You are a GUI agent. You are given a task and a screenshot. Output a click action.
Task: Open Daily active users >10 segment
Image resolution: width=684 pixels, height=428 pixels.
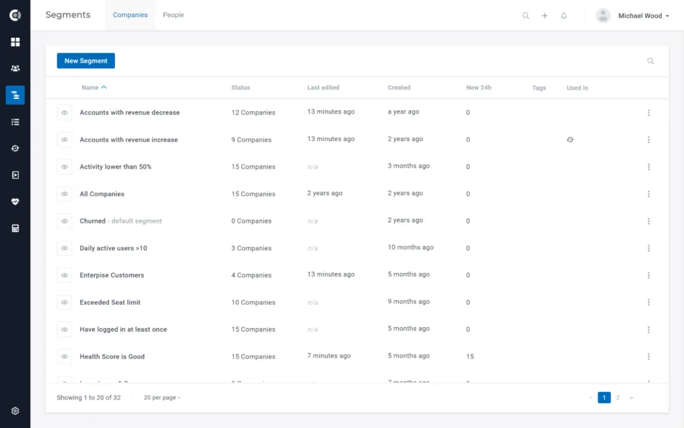pos(114,248)
